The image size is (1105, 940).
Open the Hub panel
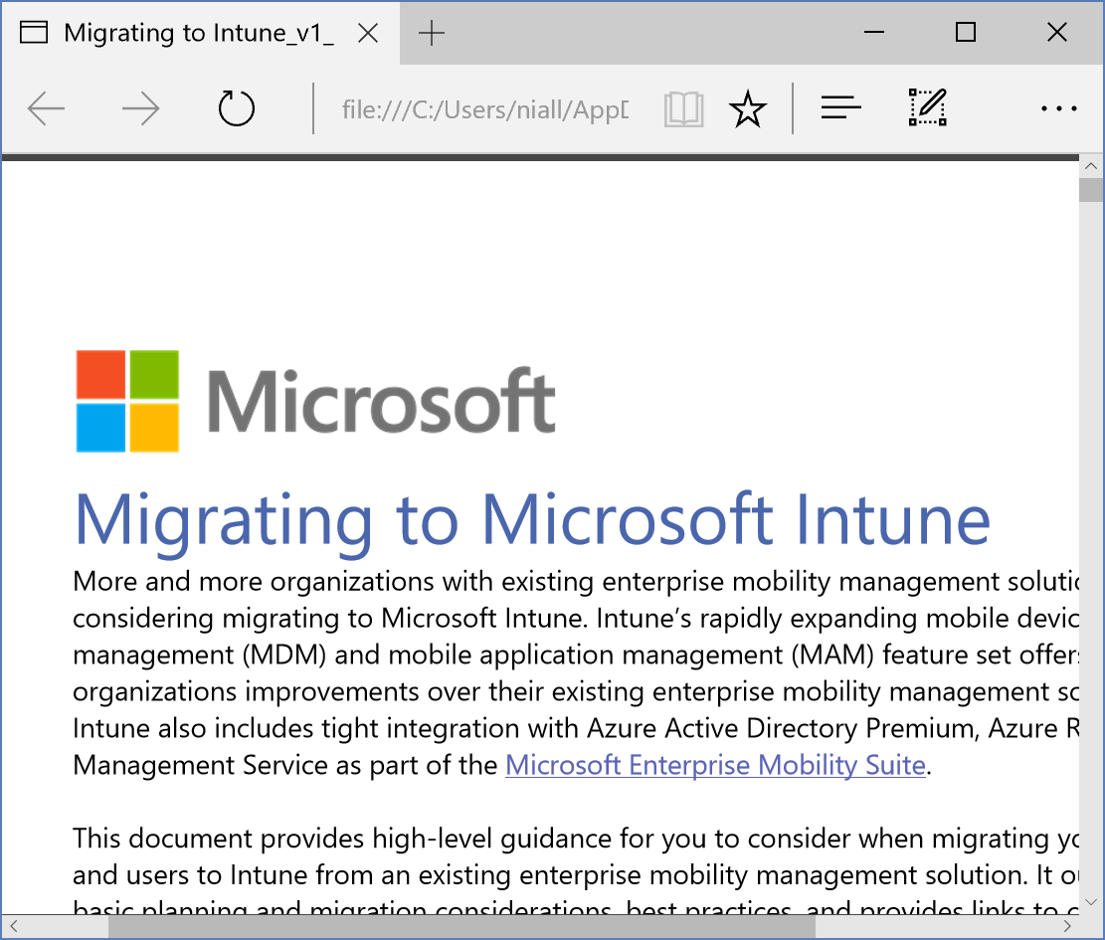pyautogui.click(x=840, y=107)
